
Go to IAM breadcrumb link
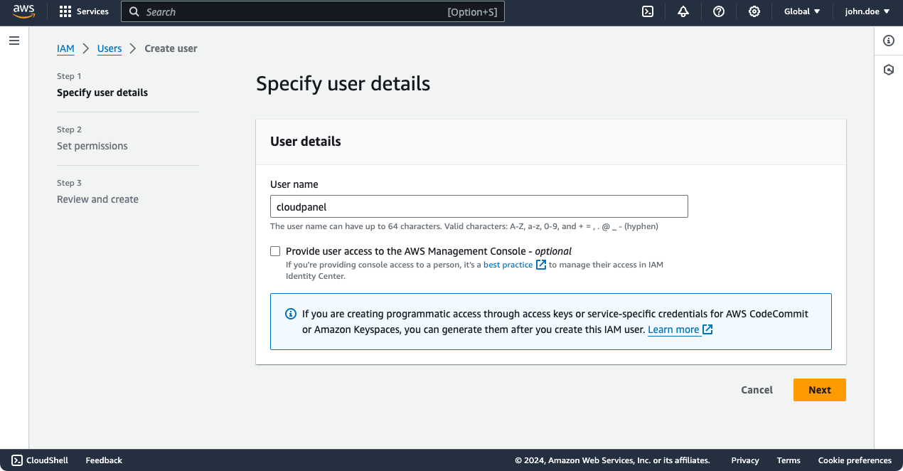[x=65, y=48]
